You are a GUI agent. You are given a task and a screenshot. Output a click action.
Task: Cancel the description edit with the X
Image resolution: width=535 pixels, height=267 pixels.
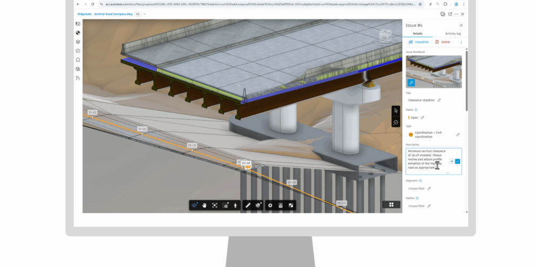coord(452,161)
